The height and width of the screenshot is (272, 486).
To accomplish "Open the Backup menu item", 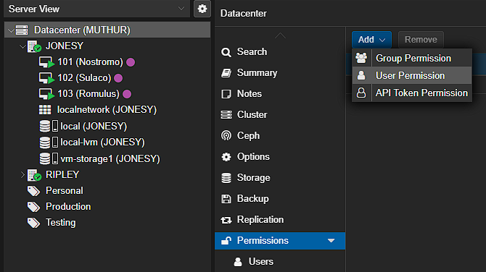I will (x=280, y=199).
